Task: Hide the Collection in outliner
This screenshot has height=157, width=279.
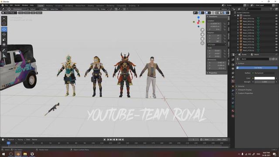Action: click(x=276, y=16)
